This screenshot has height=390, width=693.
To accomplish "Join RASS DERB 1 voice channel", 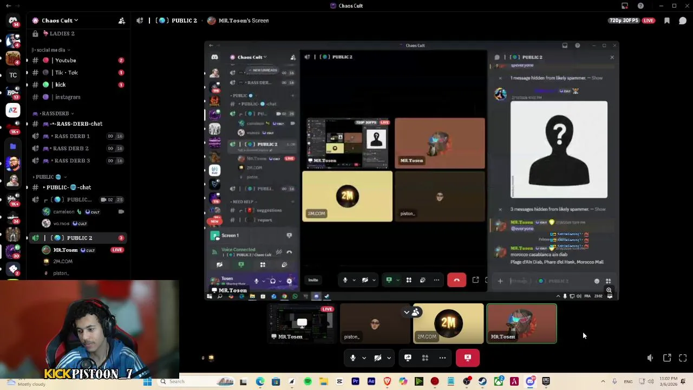I will click(x=77, y=136).
